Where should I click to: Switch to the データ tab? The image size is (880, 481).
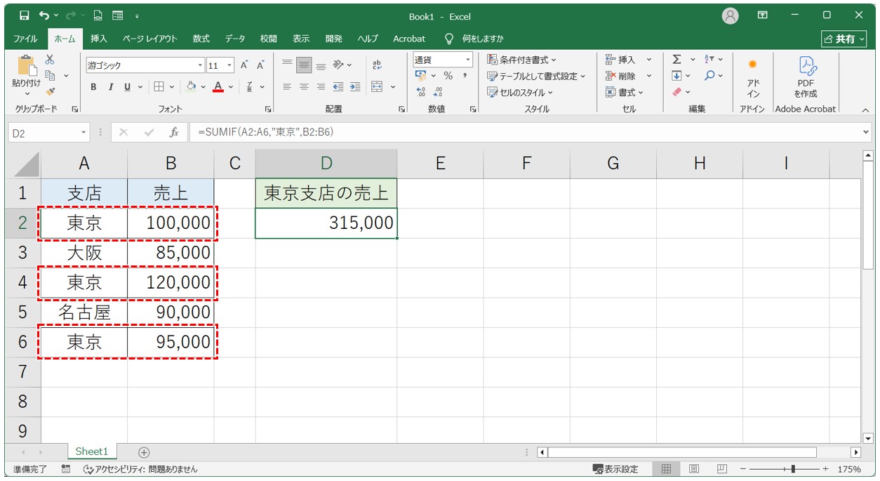235,39
